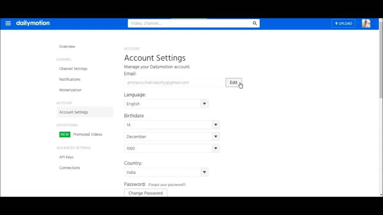
Task: Select Account Settings in sidebar
Action: pos(85,112)
